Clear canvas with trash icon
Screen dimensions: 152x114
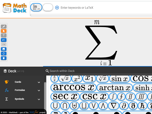pyautogui.click(x=4, y=58)
